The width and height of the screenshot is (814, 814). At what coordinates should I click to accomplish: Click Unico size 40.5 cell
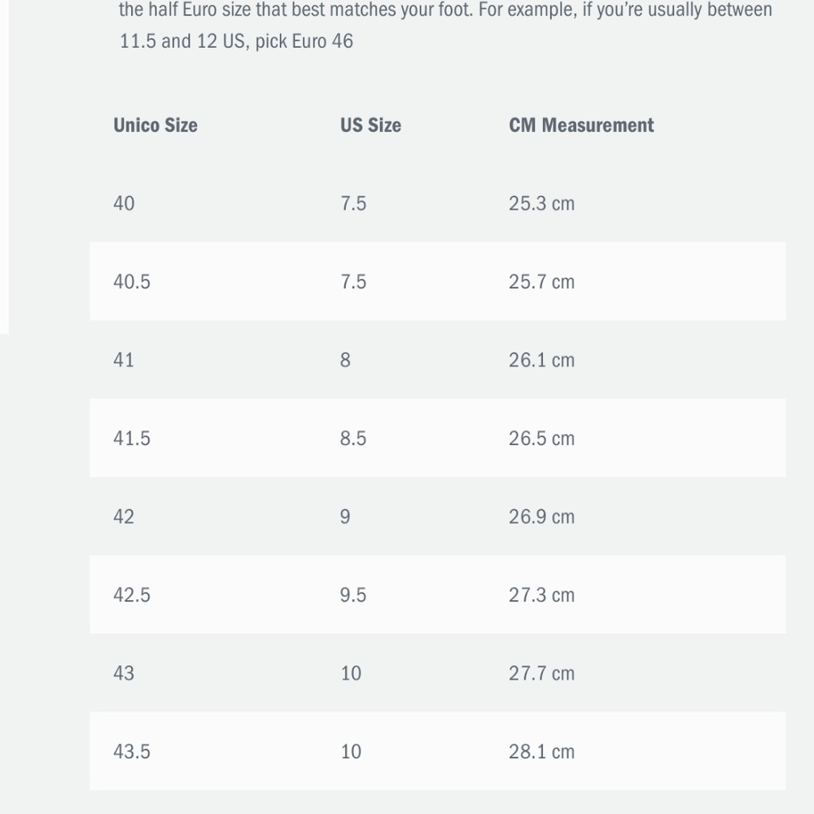coord(132,282)
